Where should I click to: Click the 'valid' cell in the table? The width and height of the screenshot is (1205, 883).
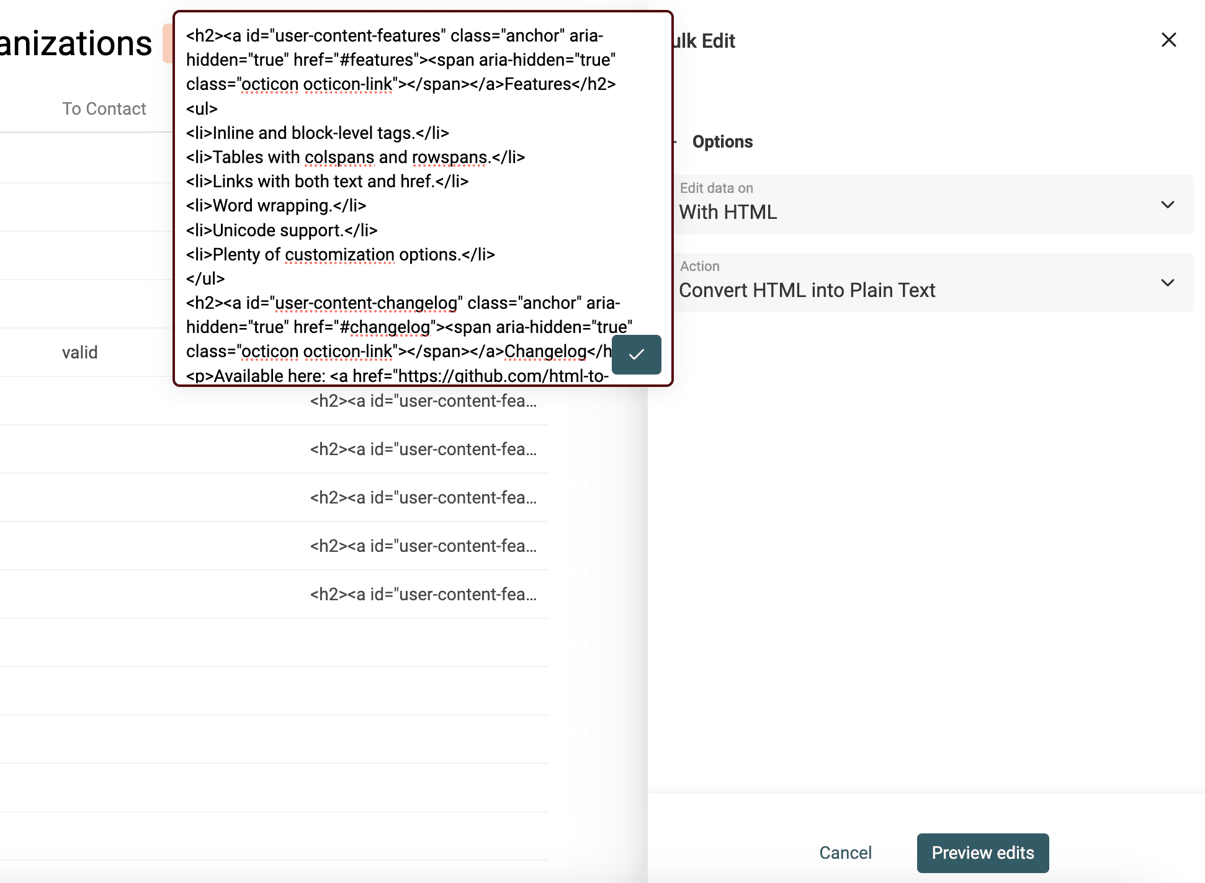tap(80, 352)
